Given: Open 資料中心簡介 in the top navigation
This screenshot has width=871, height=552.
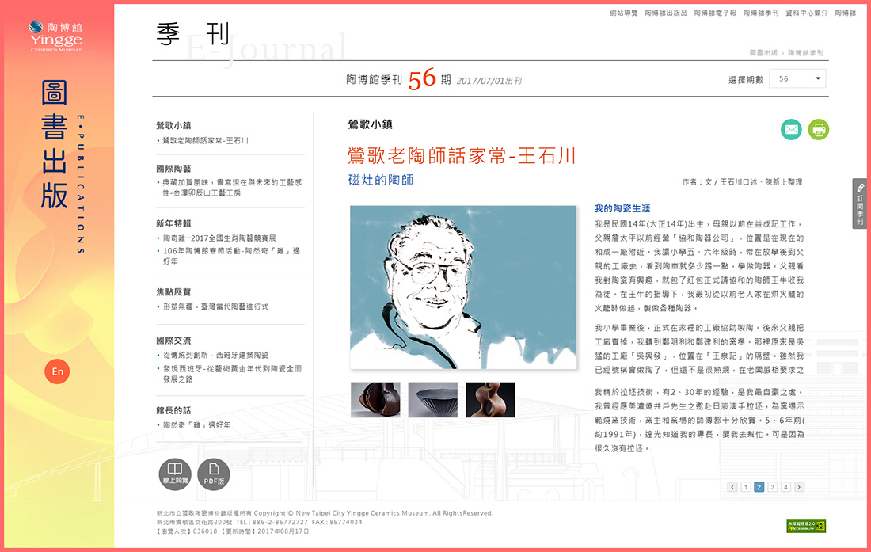Looking at the screenshot, I should 807,13.
